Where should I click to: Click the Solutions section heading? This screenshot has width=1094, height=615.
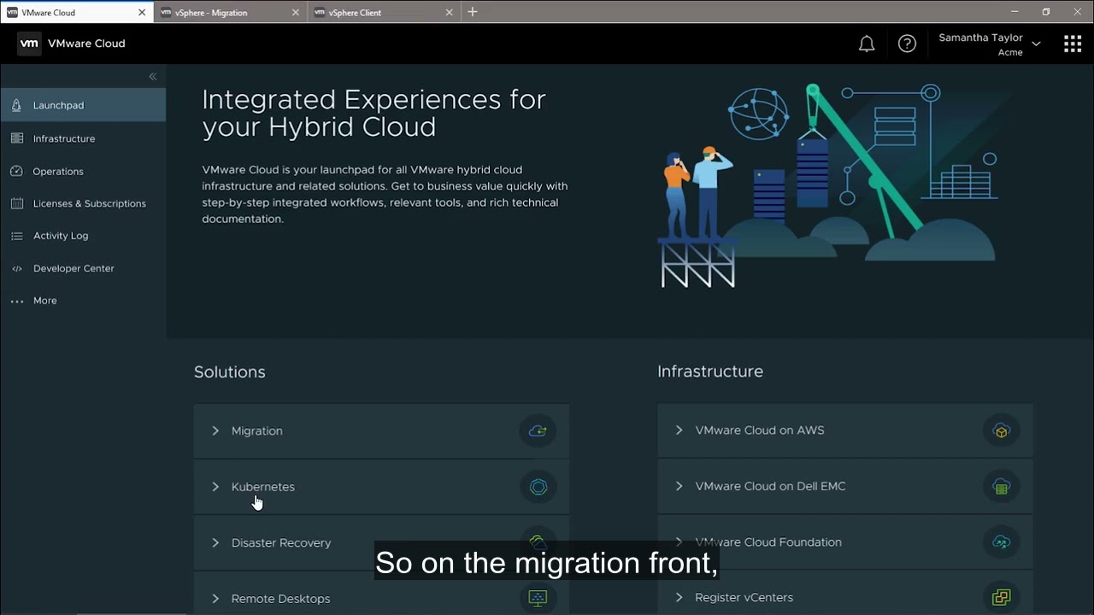pyautogui.click(x=230, y=372)
